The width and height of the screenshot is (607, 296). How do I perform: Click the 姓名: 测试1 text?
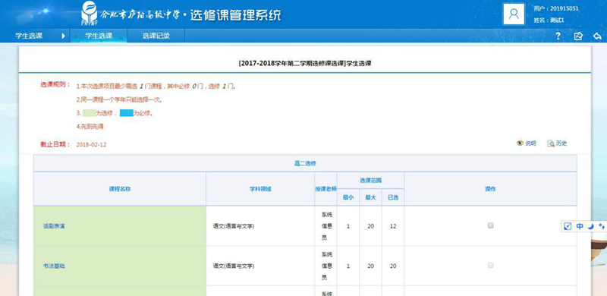pos(549,20)
